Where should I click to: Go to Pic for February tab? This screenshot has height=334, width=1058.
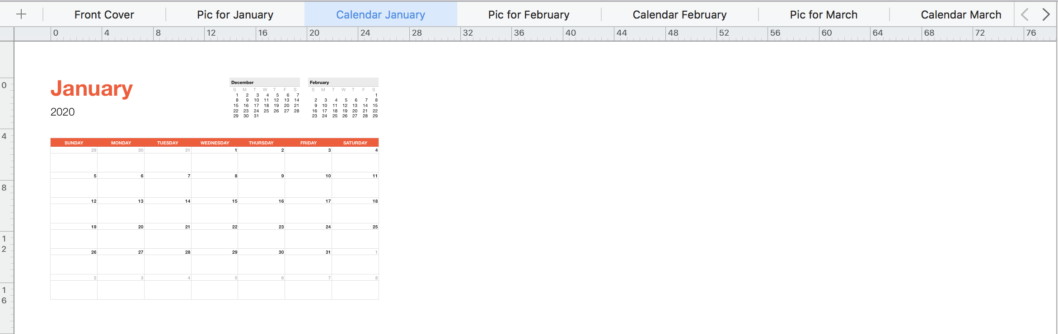529,15
